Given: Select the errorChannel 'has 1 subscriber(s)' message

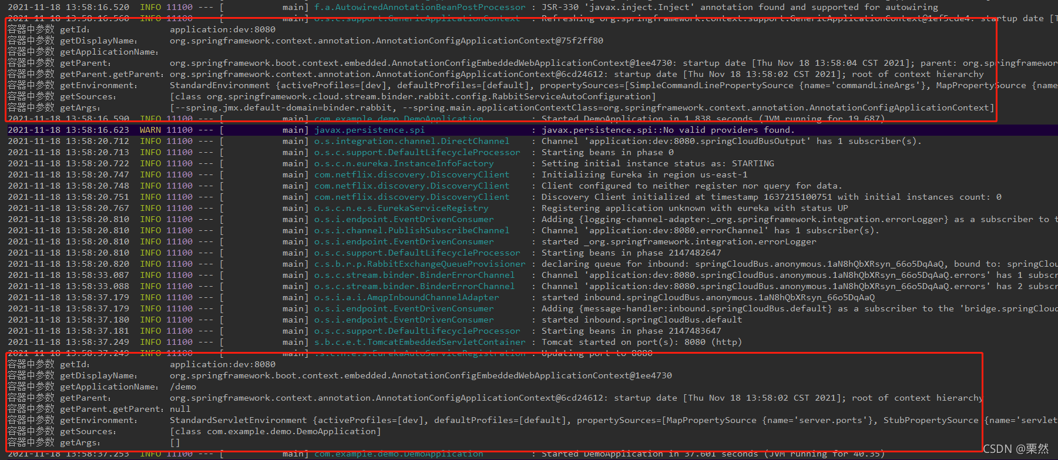Looking at the screenshot, I should pyautogui.click(x=710, y=230).
